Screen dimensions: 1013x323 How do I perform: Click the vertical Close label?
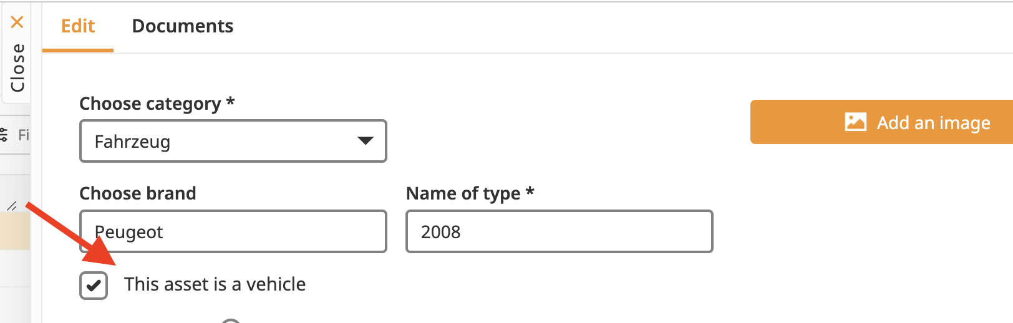17,67
